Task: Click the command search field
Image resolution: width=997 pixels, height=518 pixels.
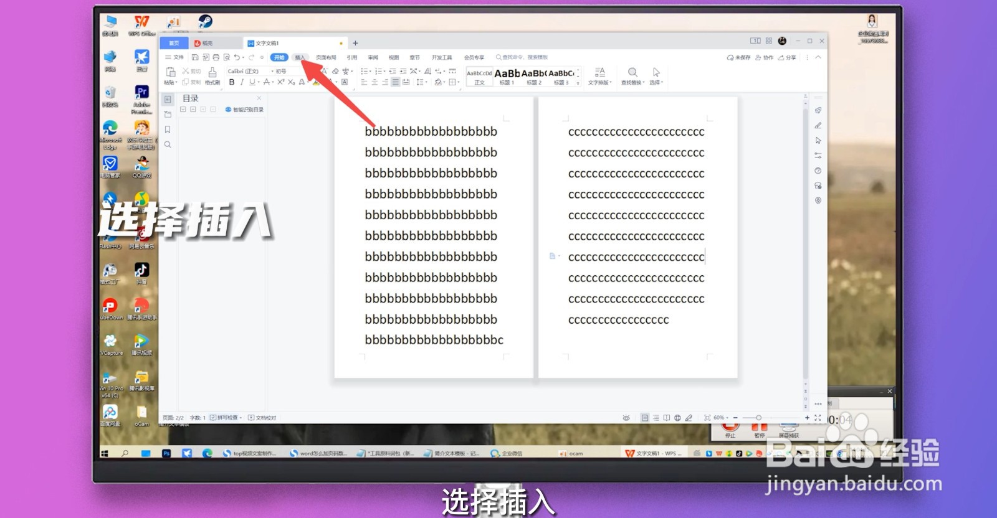Action: tap(522, 57)
